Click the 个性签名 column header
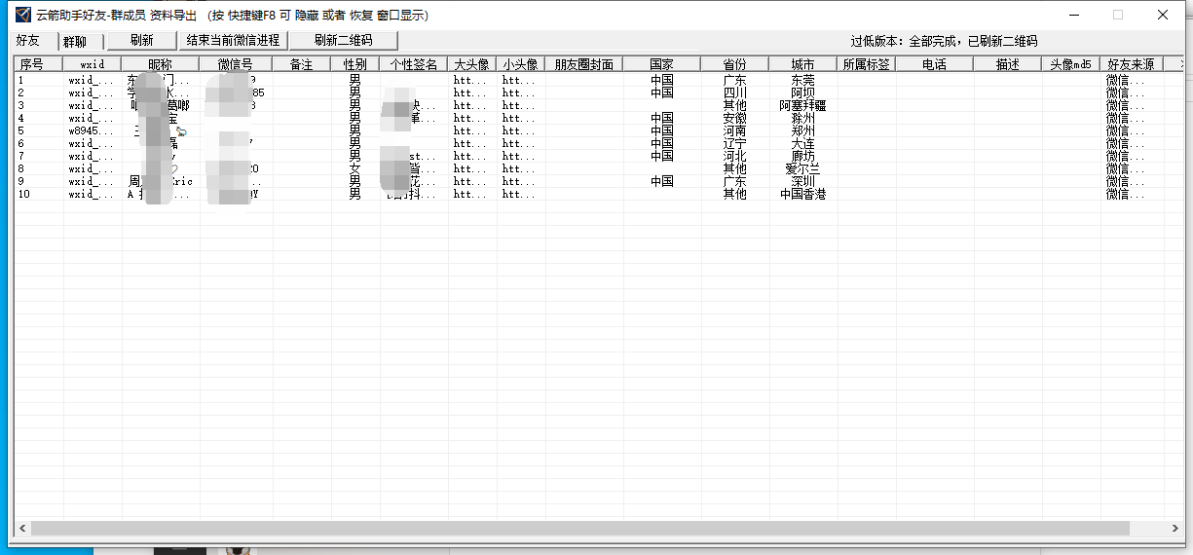 [414, 64]
